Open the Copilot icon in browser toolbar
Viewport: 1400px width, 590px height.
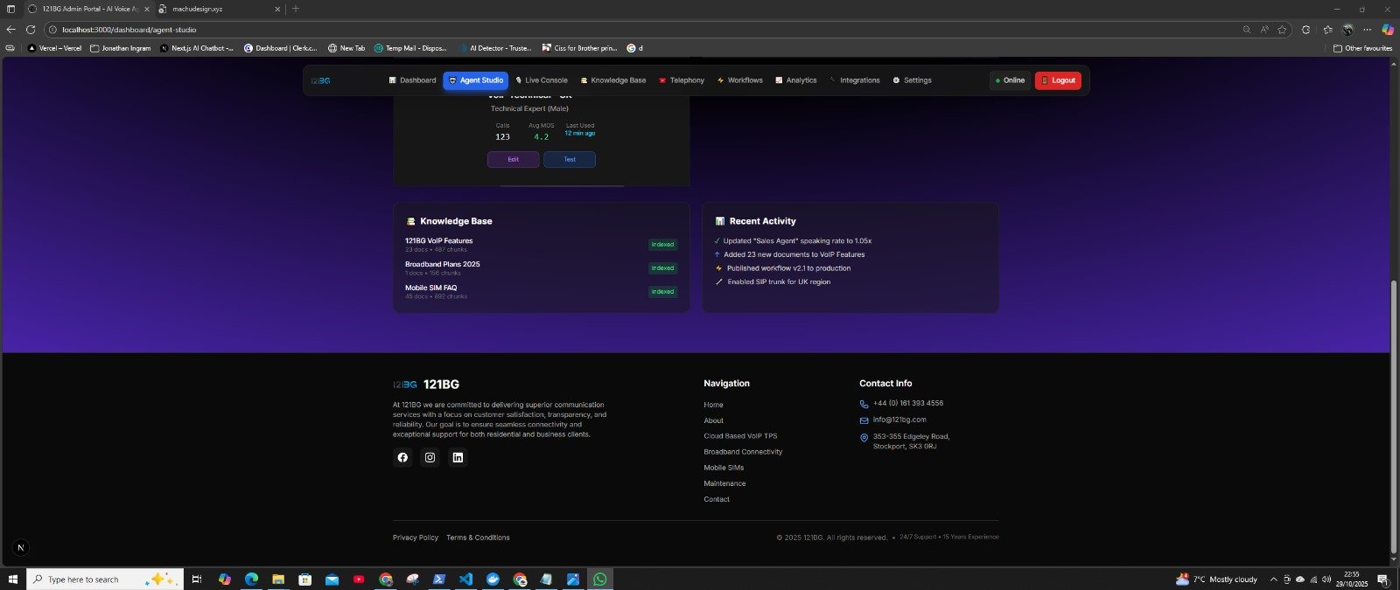coord(1387,30)
